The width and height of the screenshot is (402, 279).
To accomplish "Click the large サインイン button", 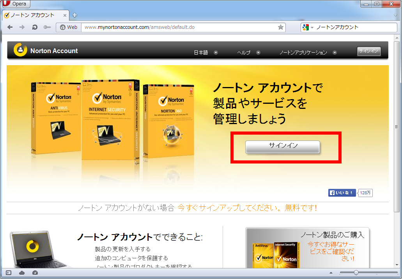I will coord(283,147).
